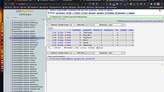
Task: Edit row with id 17 Vật Tư
Action: tap(54, 40)
